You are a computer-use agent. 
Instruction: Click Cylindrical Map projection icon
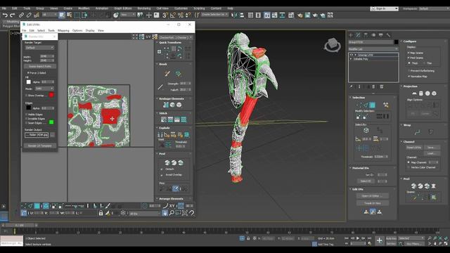coord(420,93)
